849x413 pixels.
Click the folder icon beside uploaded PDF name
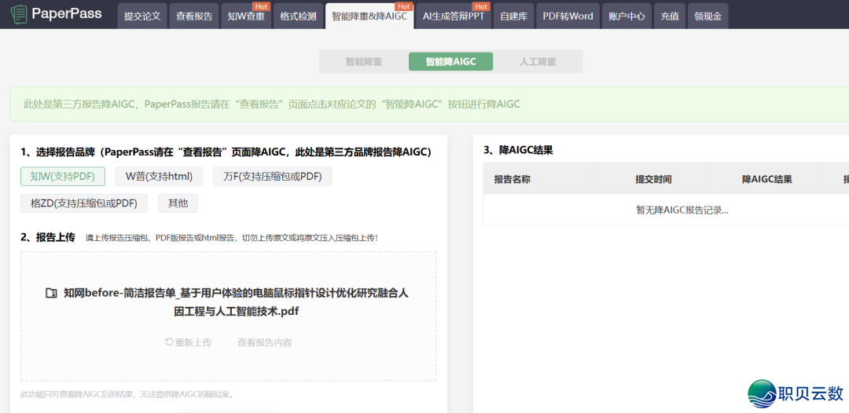51,294
